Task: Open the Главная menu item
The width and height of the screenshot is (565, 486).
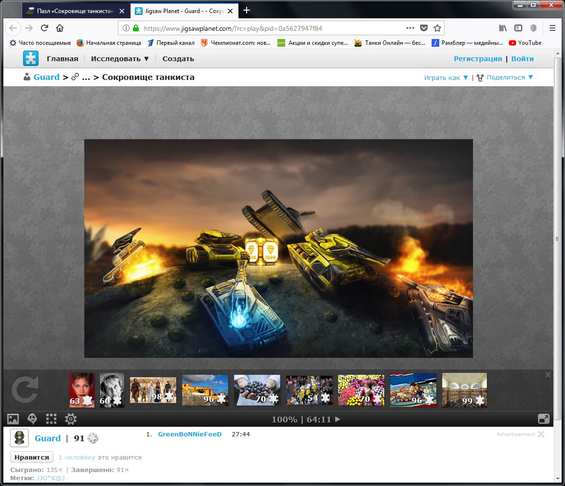Action: point(62,59)
